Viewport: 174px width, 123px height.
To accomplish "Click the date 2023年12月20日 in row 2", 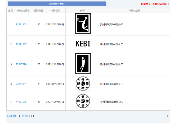I will 55,44.
